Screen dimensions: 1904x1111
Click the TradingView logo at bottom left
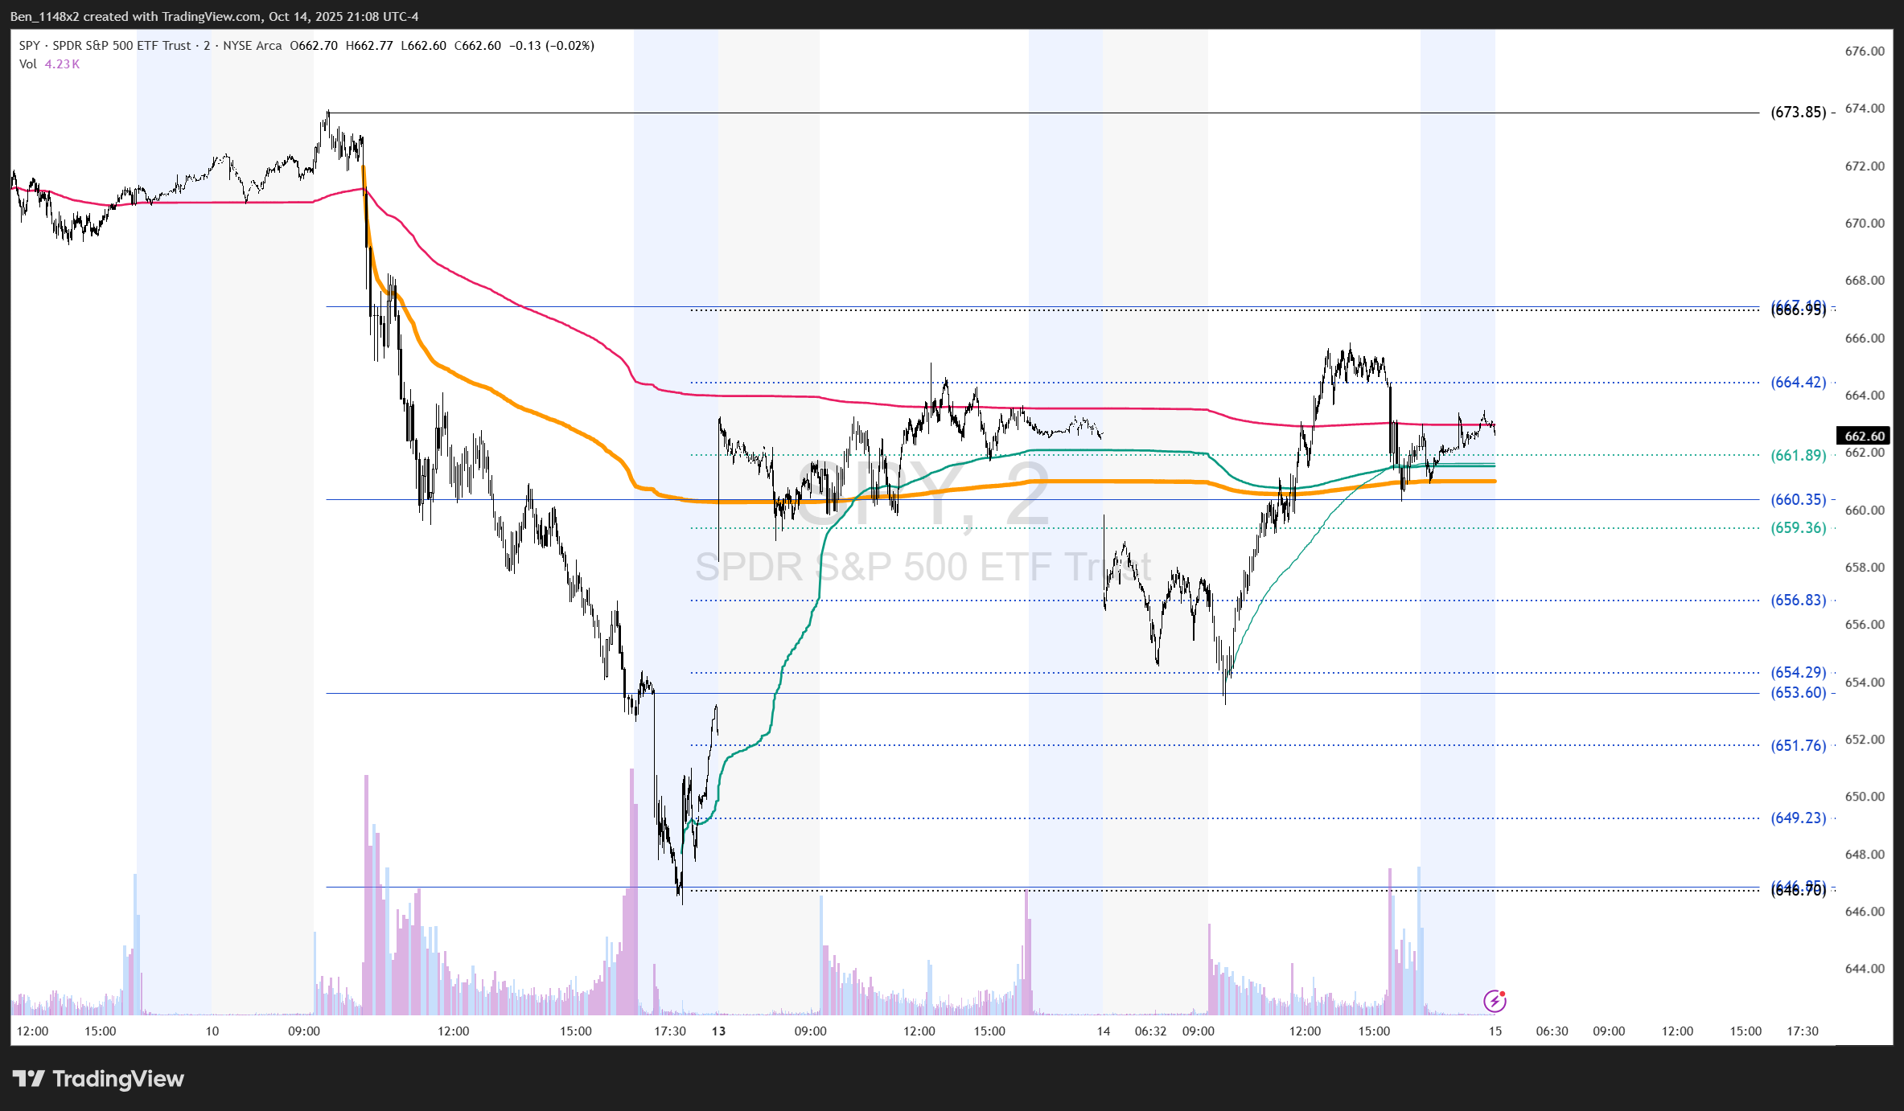coord(98,1079)
